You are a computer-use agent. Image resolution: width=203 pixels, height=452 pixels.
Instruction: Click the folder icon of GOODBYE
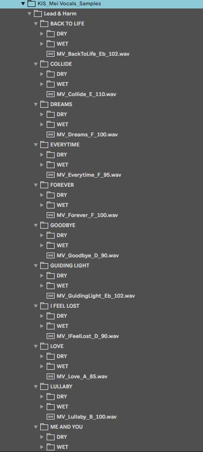[x=44, y=225]
